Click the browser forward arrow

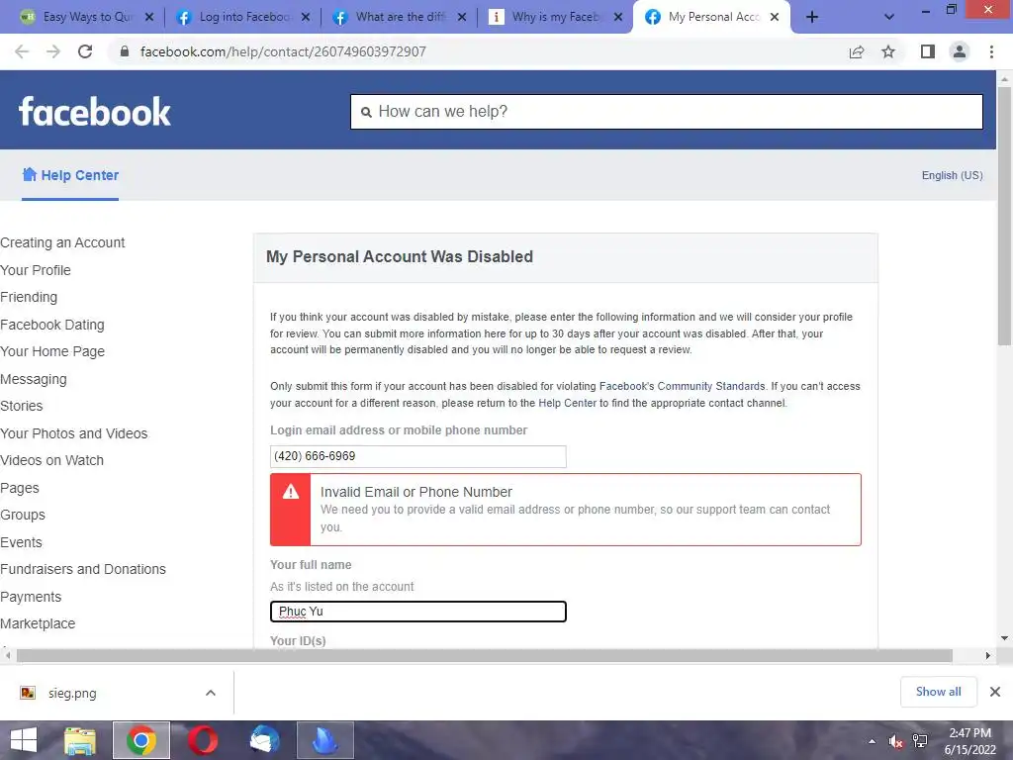click(x=53, y=51)
